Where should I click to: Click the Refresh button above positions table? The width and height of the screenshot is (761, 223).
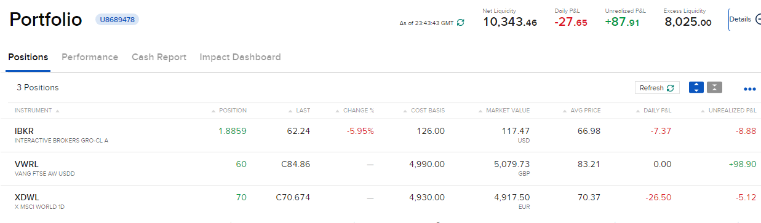pyautogui.click(x=657, y=88)
